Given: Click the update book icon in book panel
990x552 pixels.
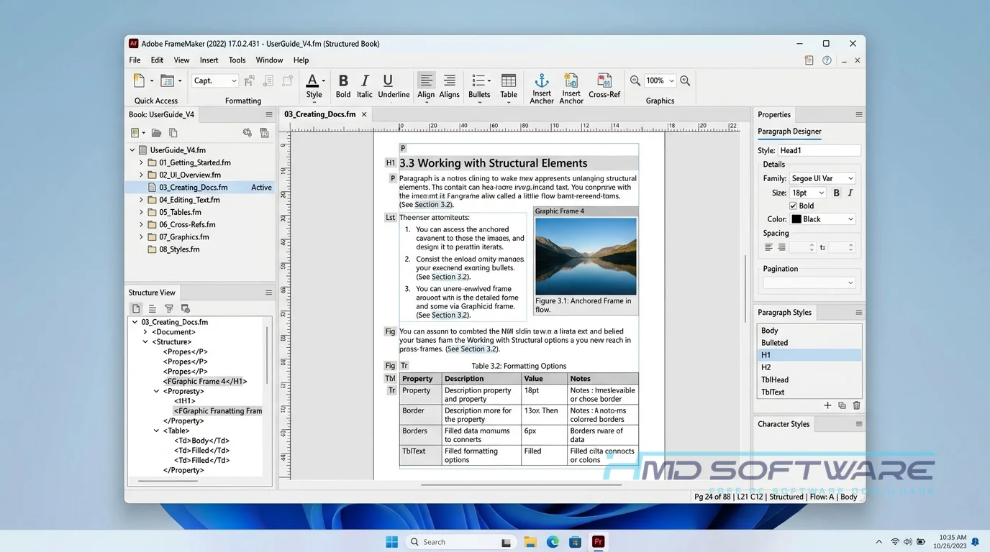Looking at the screenshot, I should pyautogui.click(x=264, y=133).
